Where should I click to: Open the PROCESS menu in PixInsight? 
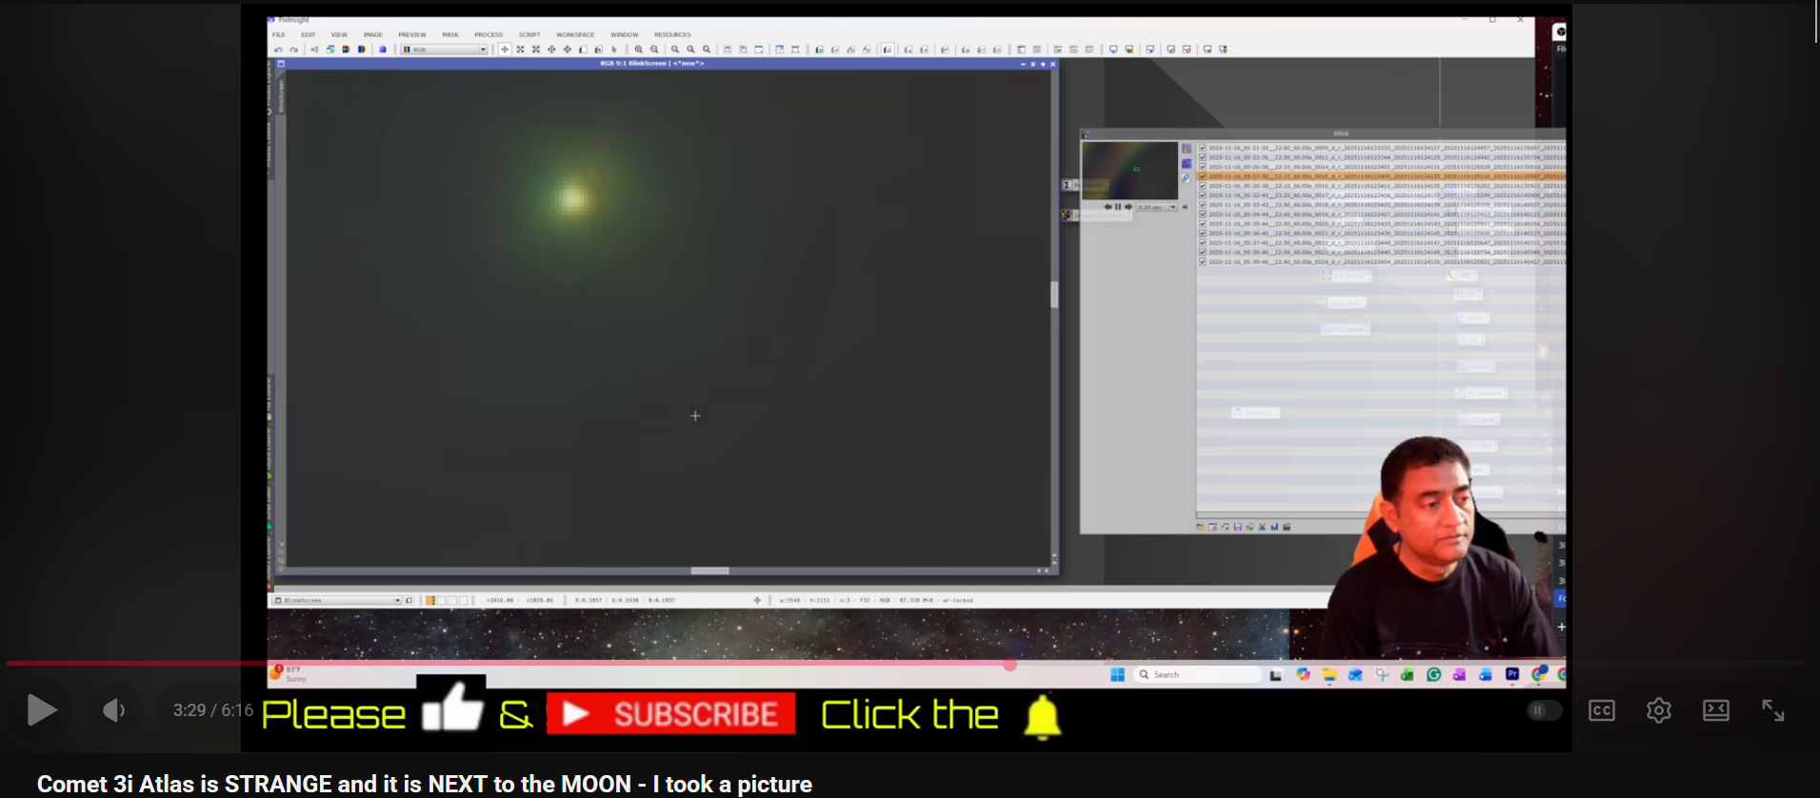[x=489, y=34]
